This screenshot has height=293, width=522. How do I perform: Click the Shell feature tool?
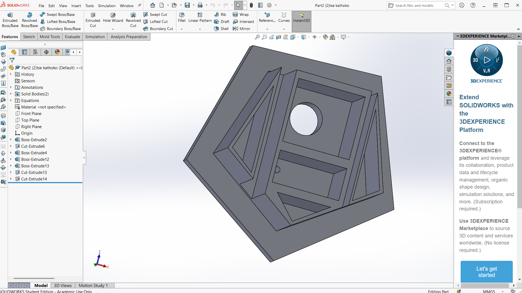[x=221, y=29]
